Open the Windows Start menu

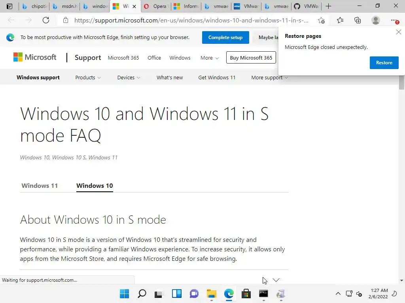[124, 294]
